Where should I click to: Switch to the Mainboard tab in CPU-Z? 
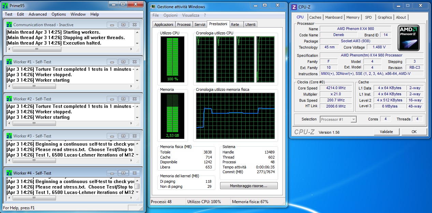(333, 17)
